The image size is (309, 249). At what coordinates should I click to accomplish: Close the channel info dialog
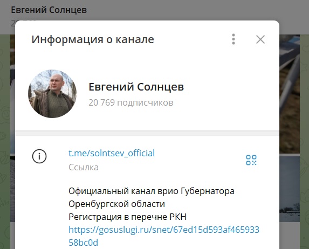[x=260, y=39]
